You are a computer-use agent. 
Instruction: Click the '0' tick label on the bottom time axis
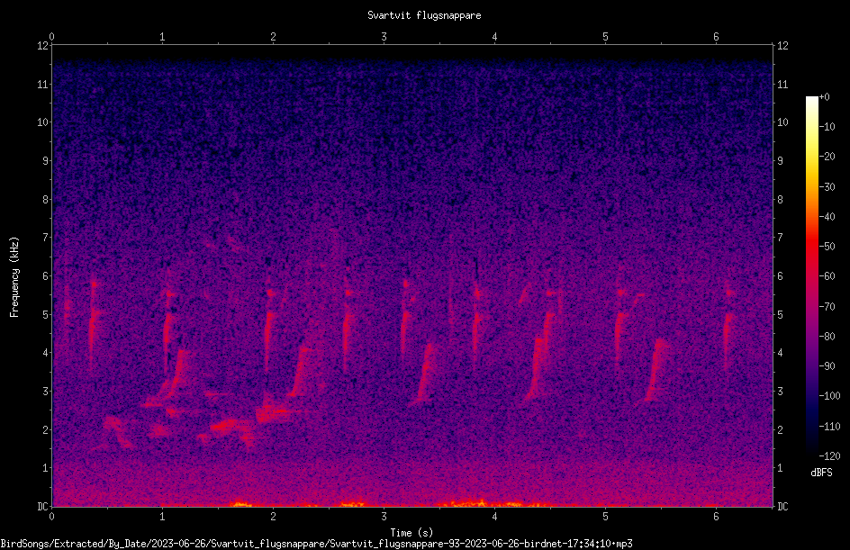click(51, 517)
